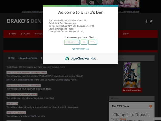This screenshot has width=161, height=121.
Task: Click the DRAKO'S DEN site logo
Action: (x=24, y=21)
